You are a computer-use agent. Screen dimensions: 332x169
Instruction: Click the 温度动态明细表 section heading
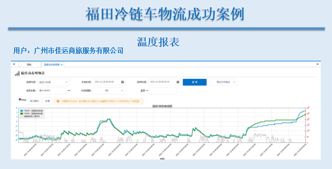(x=33, y=73)
